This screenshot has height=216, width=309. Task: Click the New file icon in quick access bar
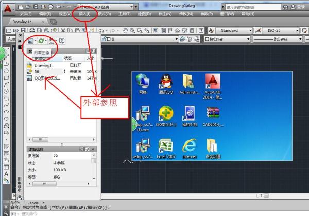click(21, 7)
